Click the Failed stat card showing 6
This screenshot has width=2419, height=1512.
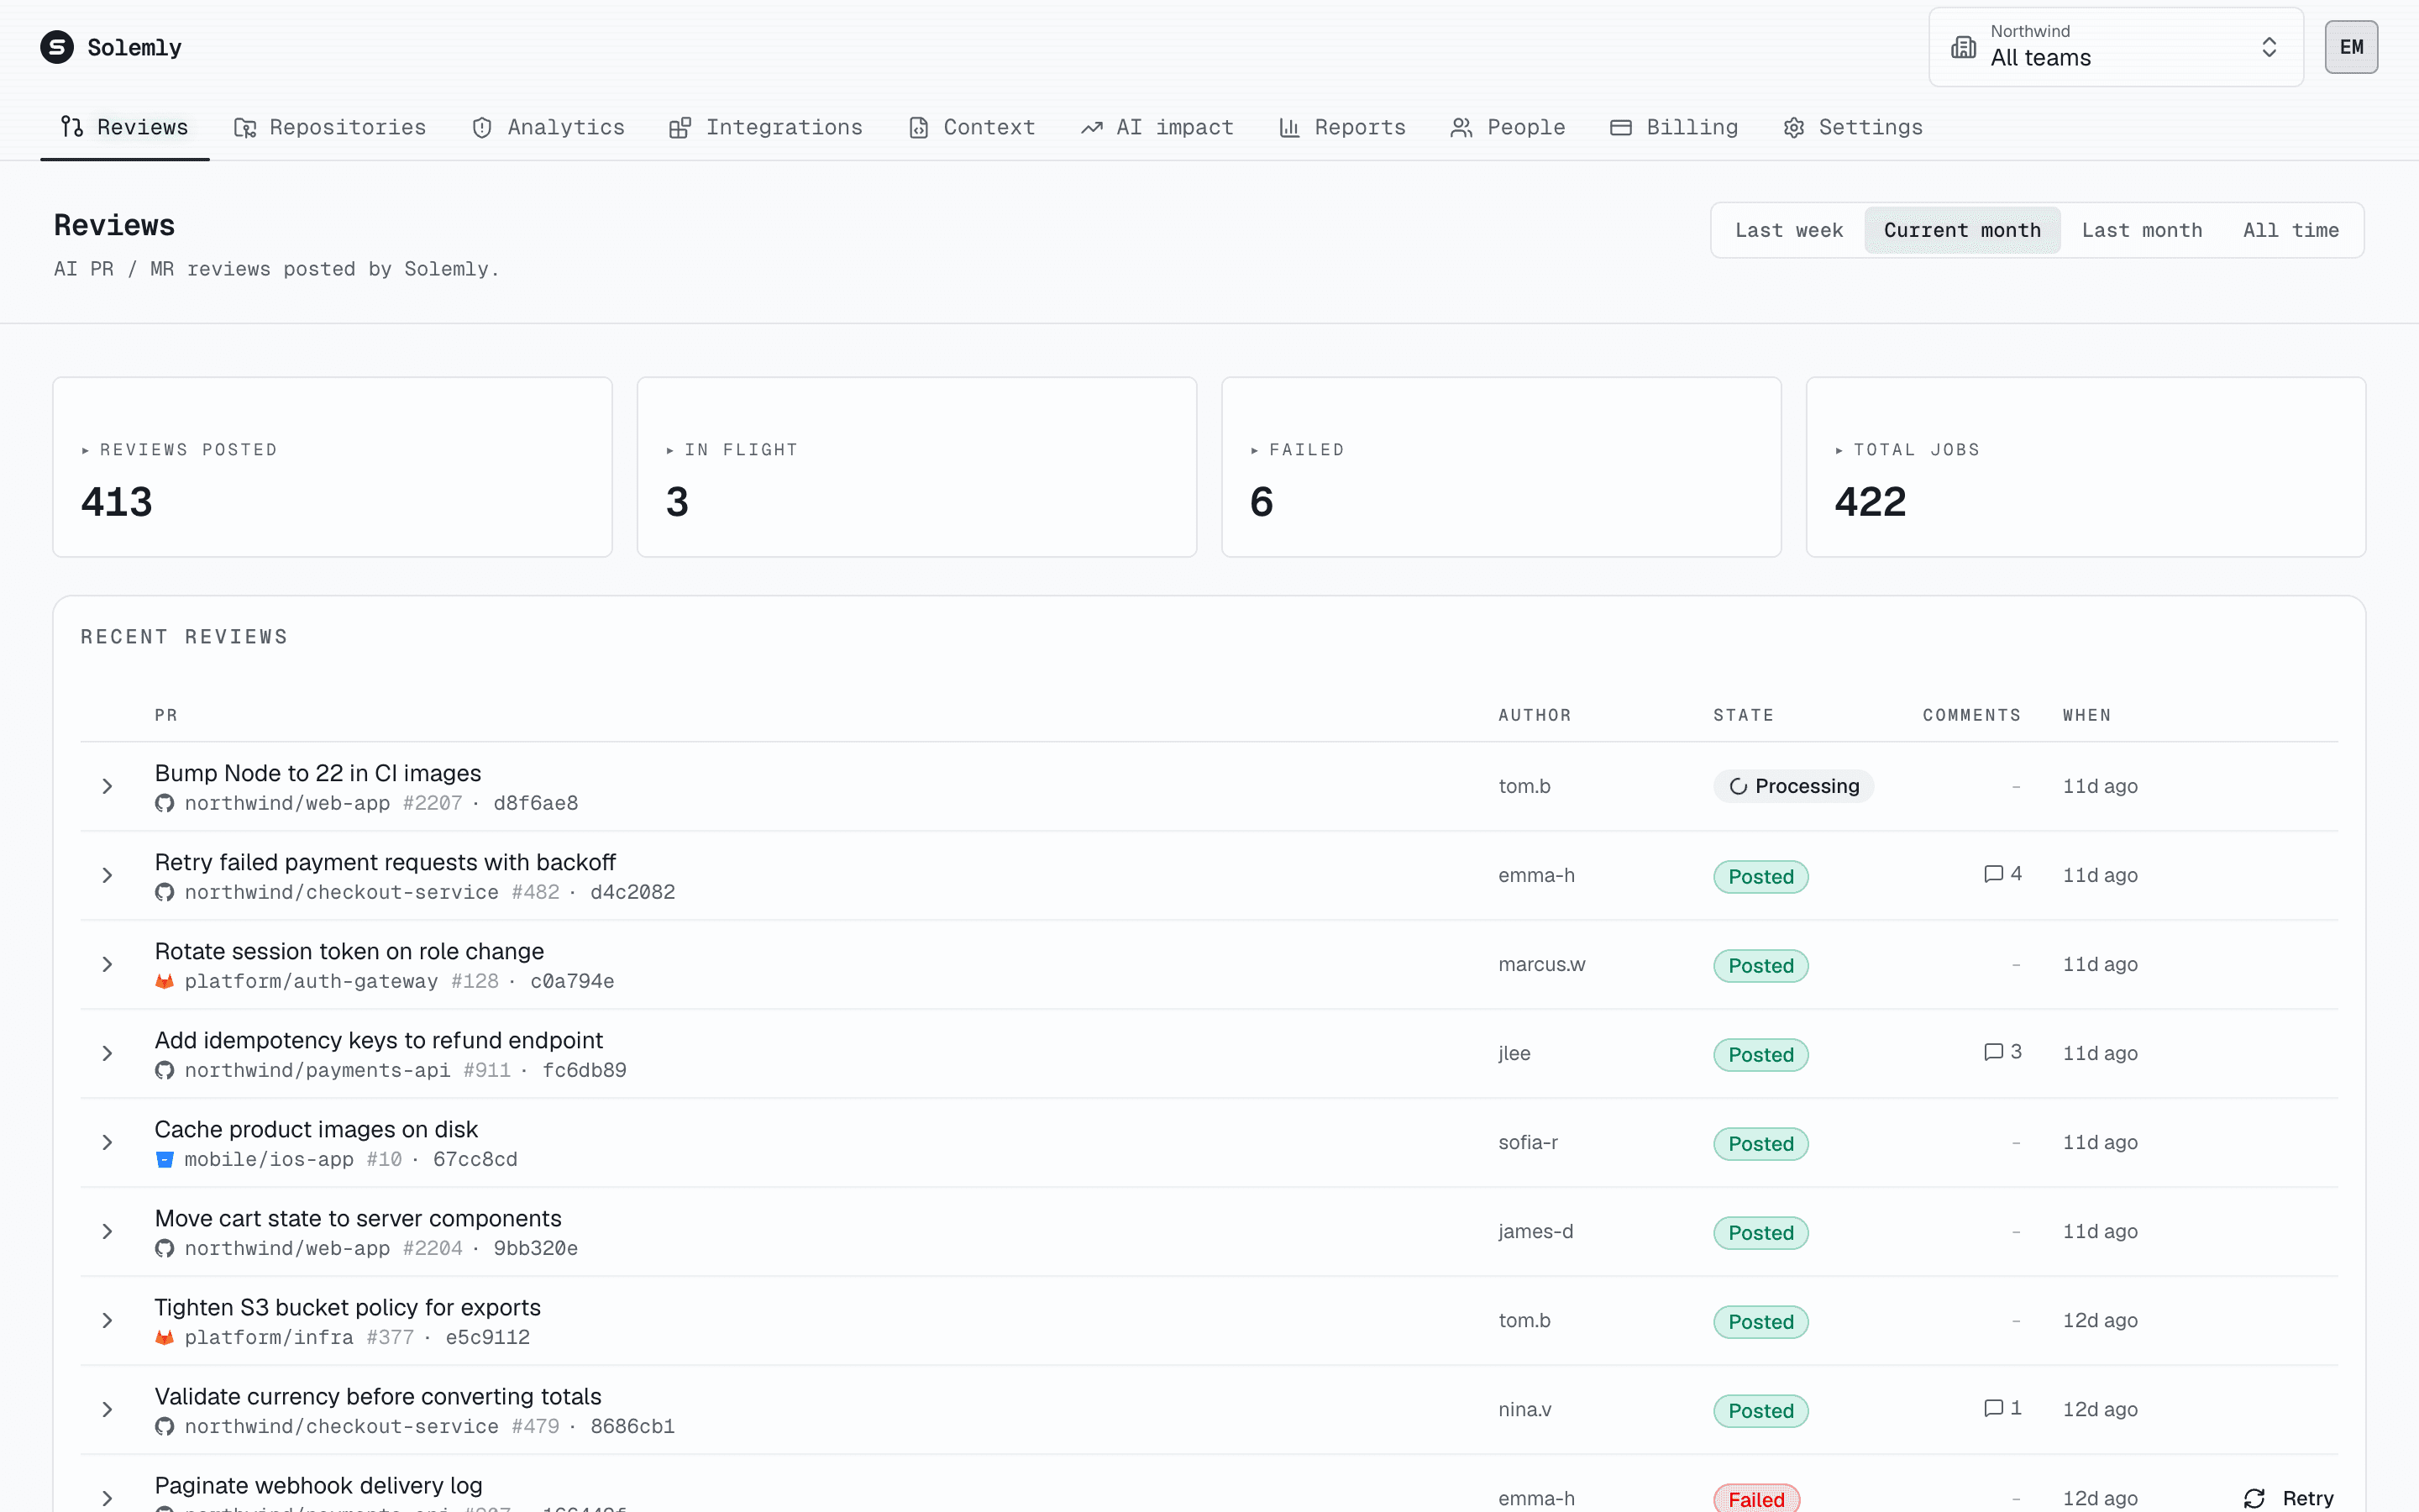click(1502, 467)
